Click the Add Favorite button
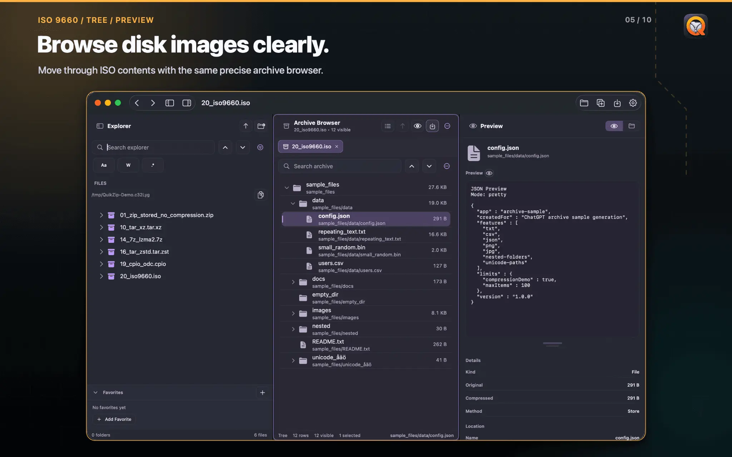This screenshot has height=457, width=732. click(114, 419)
